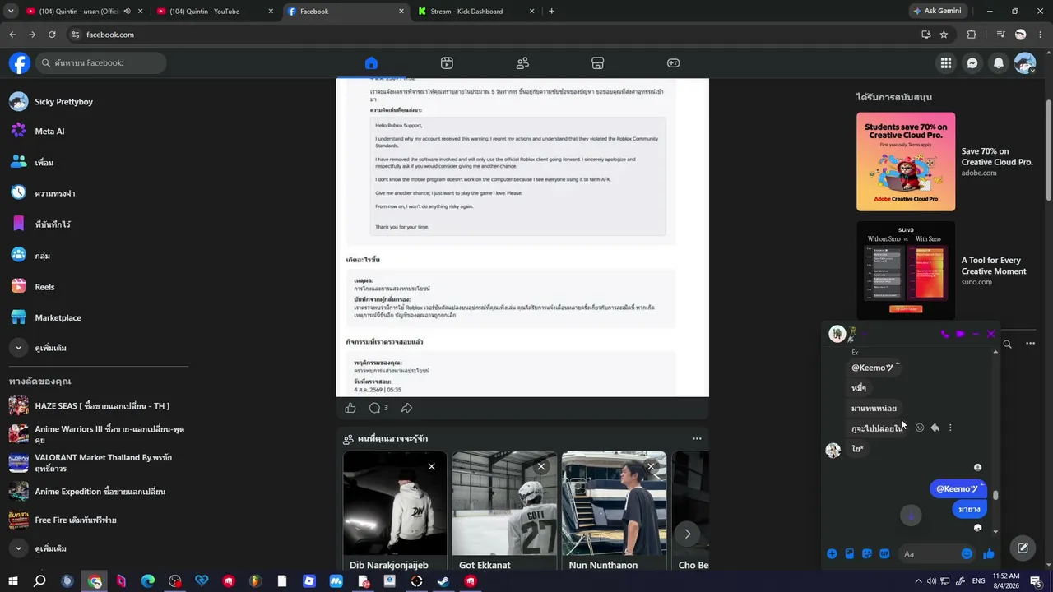Search contacts in the right panel
The width and height of the screenshot is (1053, 592).
1007,344
